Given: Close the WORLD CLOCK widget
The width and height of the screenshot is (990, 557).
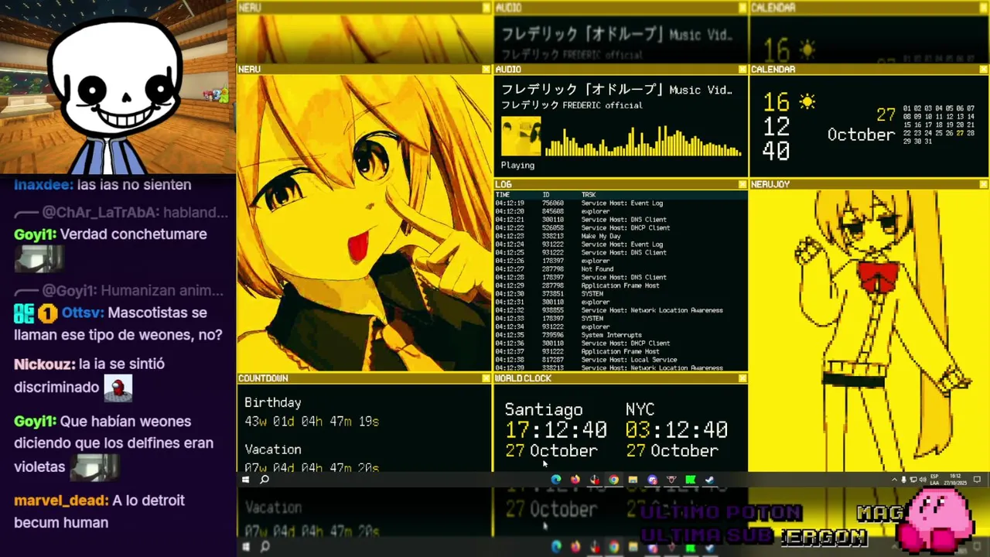Looking at the screenshot, I should (x=742, y=378).
